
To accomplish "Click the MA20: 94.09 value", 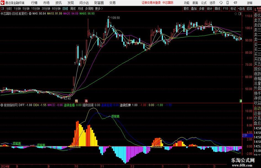I will [71, 14].
